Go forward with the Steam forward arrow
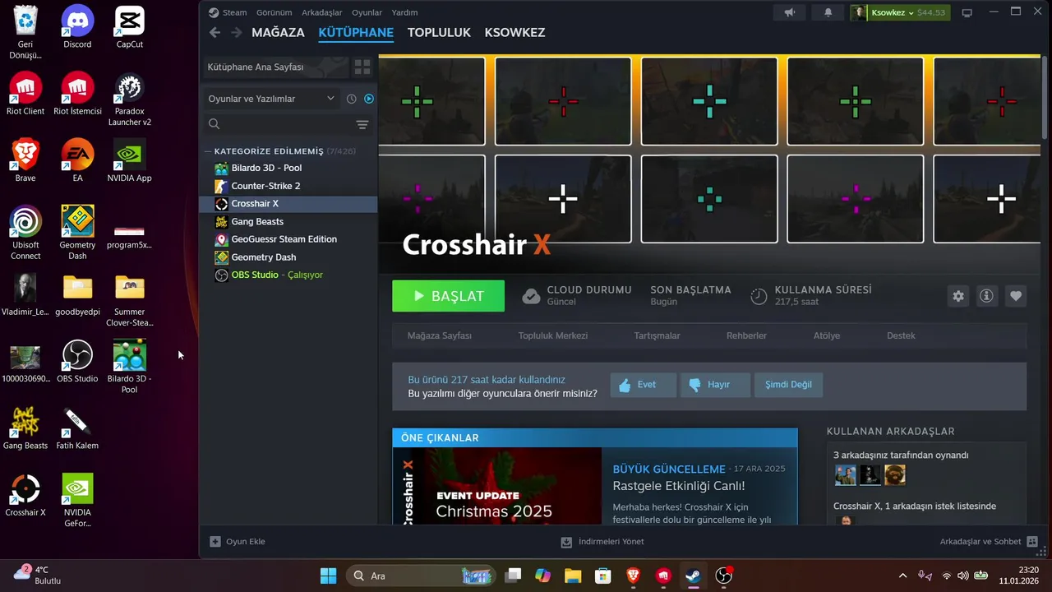1052x592 pixels. pyautogui.click(x=237, y=32)
